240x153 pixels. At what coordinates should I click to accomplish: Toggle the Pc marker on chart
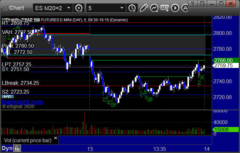pyautogui.click(x=8, y=96)
